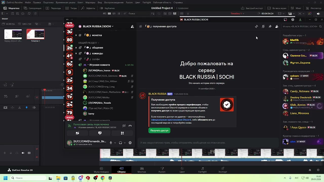This screenshot has height=182, width=324.
Task: Switch to the Мультимедиа page
Action: point(101,170)
